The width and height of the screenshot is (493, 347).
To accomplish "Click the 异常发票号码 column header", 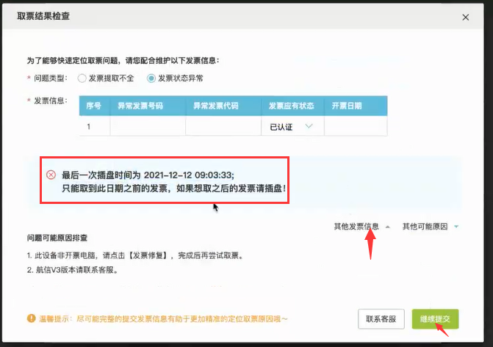I will pyautogui.click(x=148, y=106).
